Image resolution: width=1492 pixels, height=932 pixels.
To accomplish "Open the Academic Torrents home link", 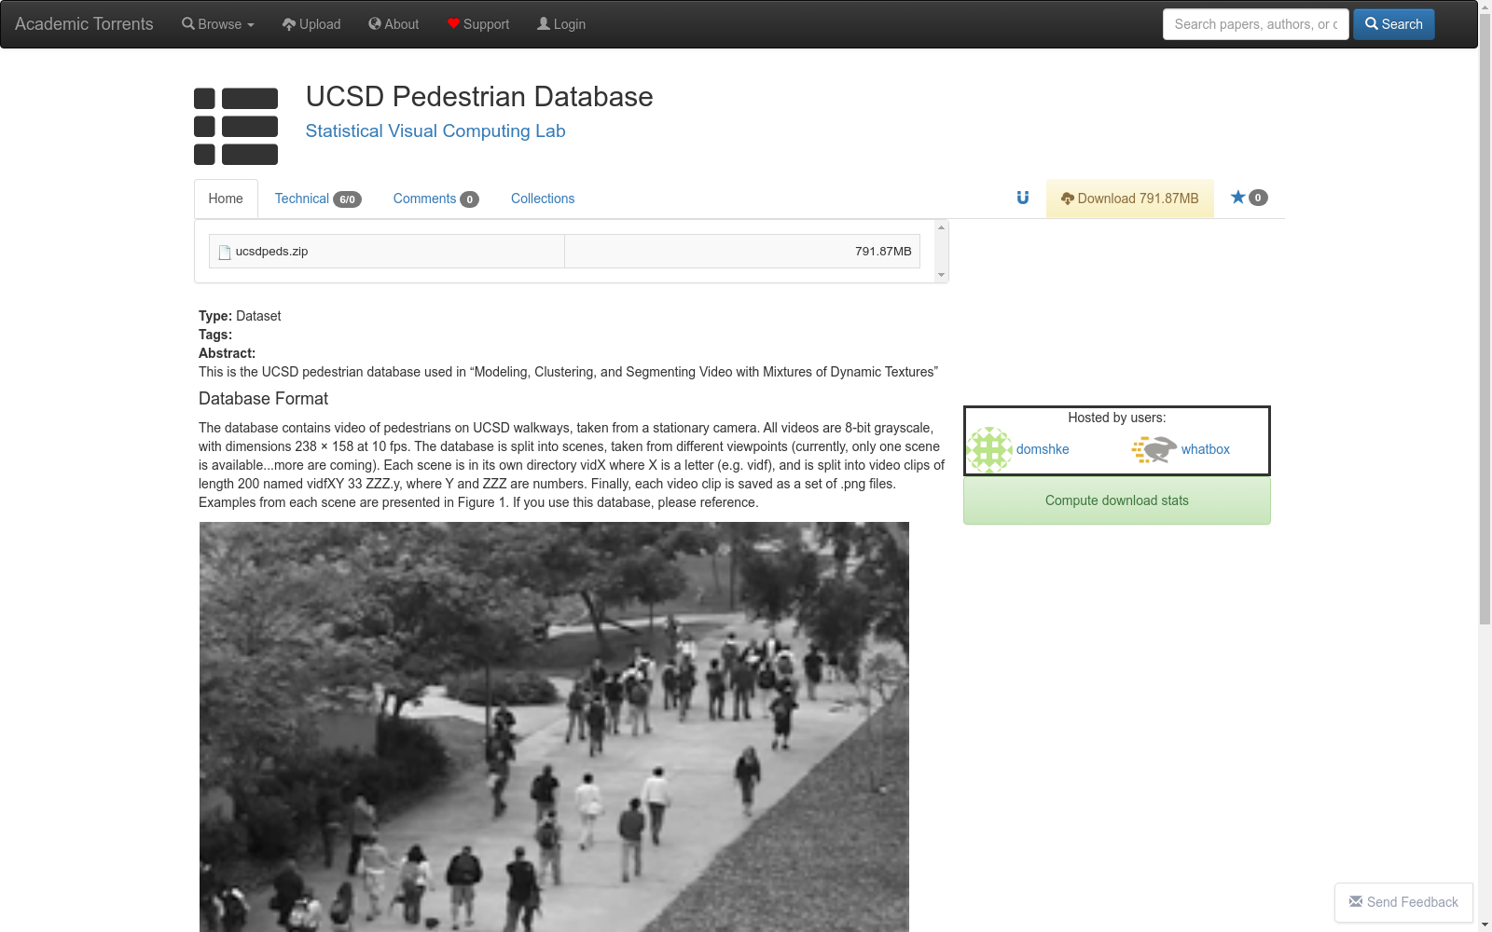I will 84,24.
